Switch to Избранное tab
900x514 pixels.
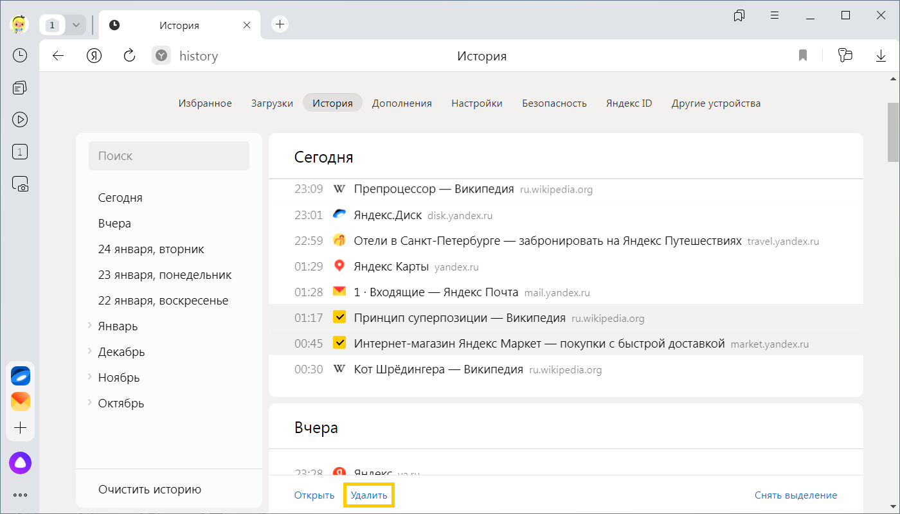tap(205, 103)
